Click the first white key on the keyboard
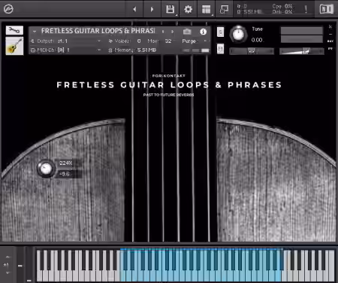The image size is (338, 283). [39, 276]
